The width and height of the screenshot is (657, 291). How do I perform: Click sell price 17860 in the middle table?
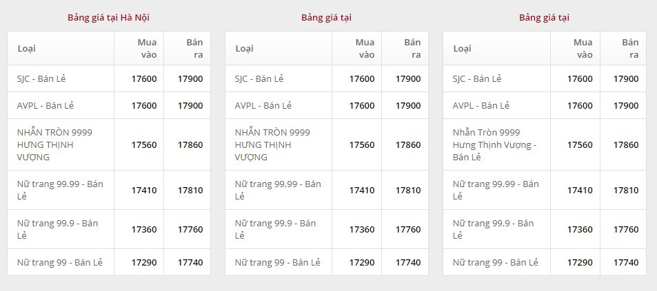pyautogui.click(x=408, y=145)
